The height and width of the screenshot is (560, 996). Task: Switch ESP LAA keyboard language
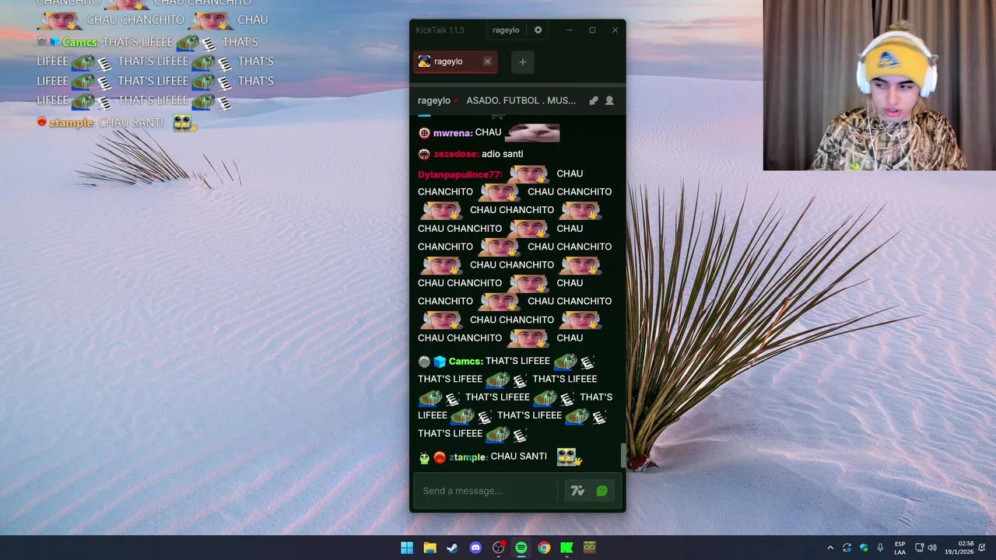click(x=900, y=548)
